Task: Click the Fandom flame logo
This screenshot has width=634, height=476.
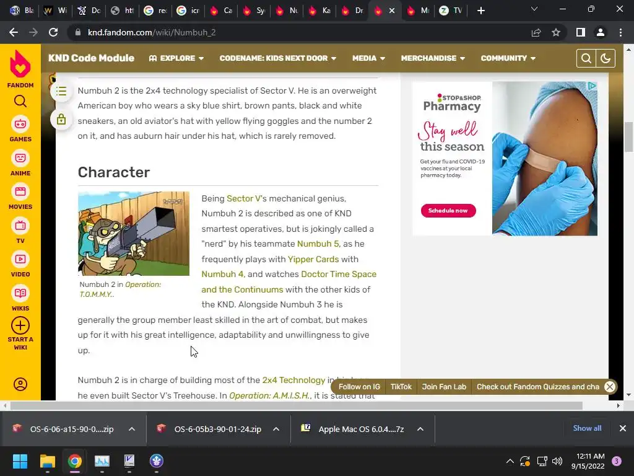Action: (20, 64)
